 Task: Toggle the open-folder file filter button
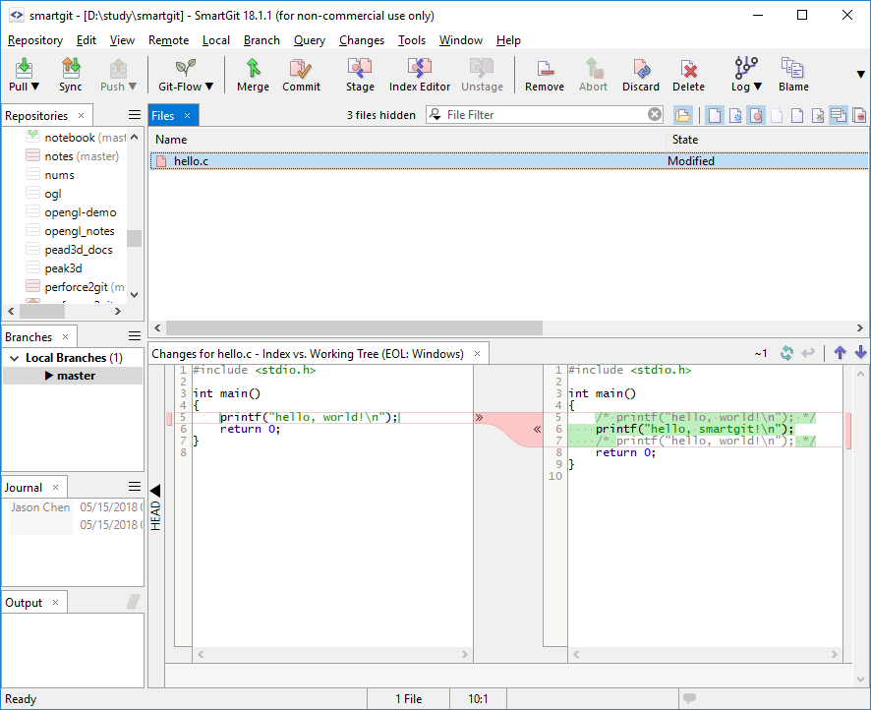[x=682, y=115]
